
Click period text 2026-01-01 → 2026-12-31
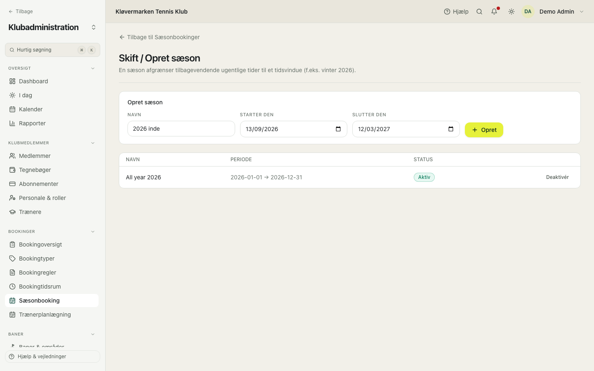point(266,177)
